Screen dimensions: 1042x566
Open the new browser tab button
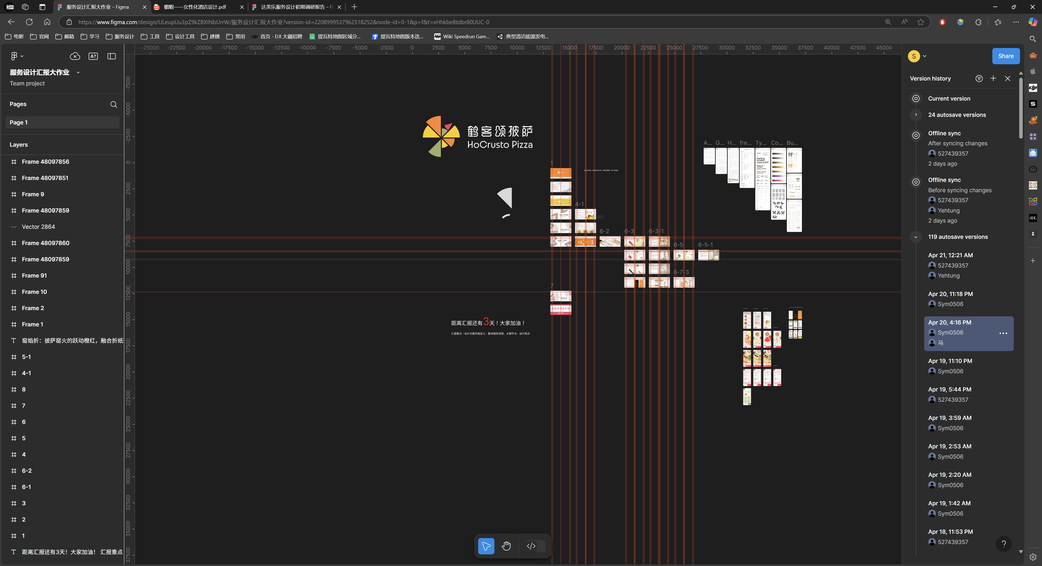click(x=354, y=7)
